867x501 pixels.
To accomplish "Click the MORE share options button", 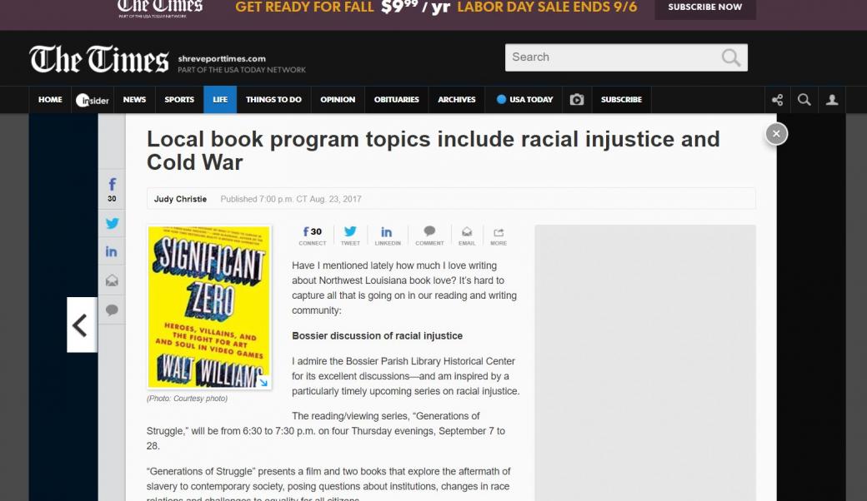I will [x=499, y=236].
